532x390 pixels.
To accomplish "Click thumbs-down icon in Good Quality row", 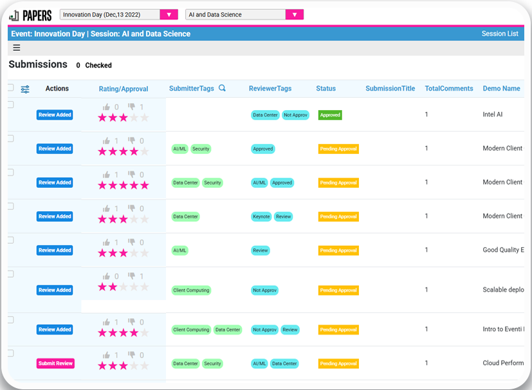I will pos(132,243).
